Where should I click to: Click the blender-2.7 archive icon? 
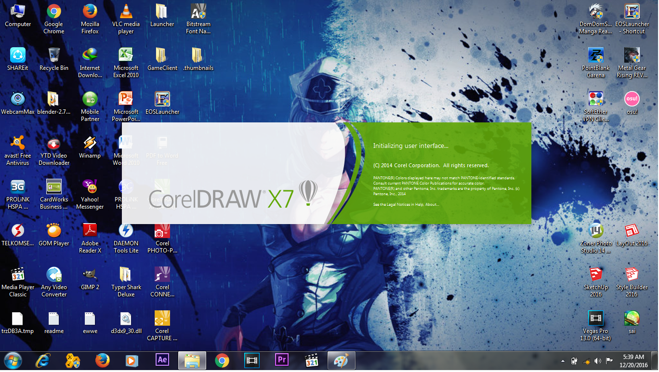pyautogui.click(x=54, y=104)
